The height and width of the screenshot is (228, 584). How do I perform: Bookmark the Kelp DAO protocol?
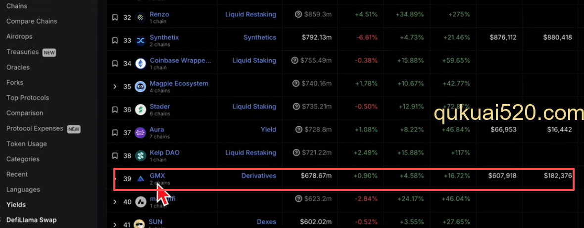(x=115, y=155)
